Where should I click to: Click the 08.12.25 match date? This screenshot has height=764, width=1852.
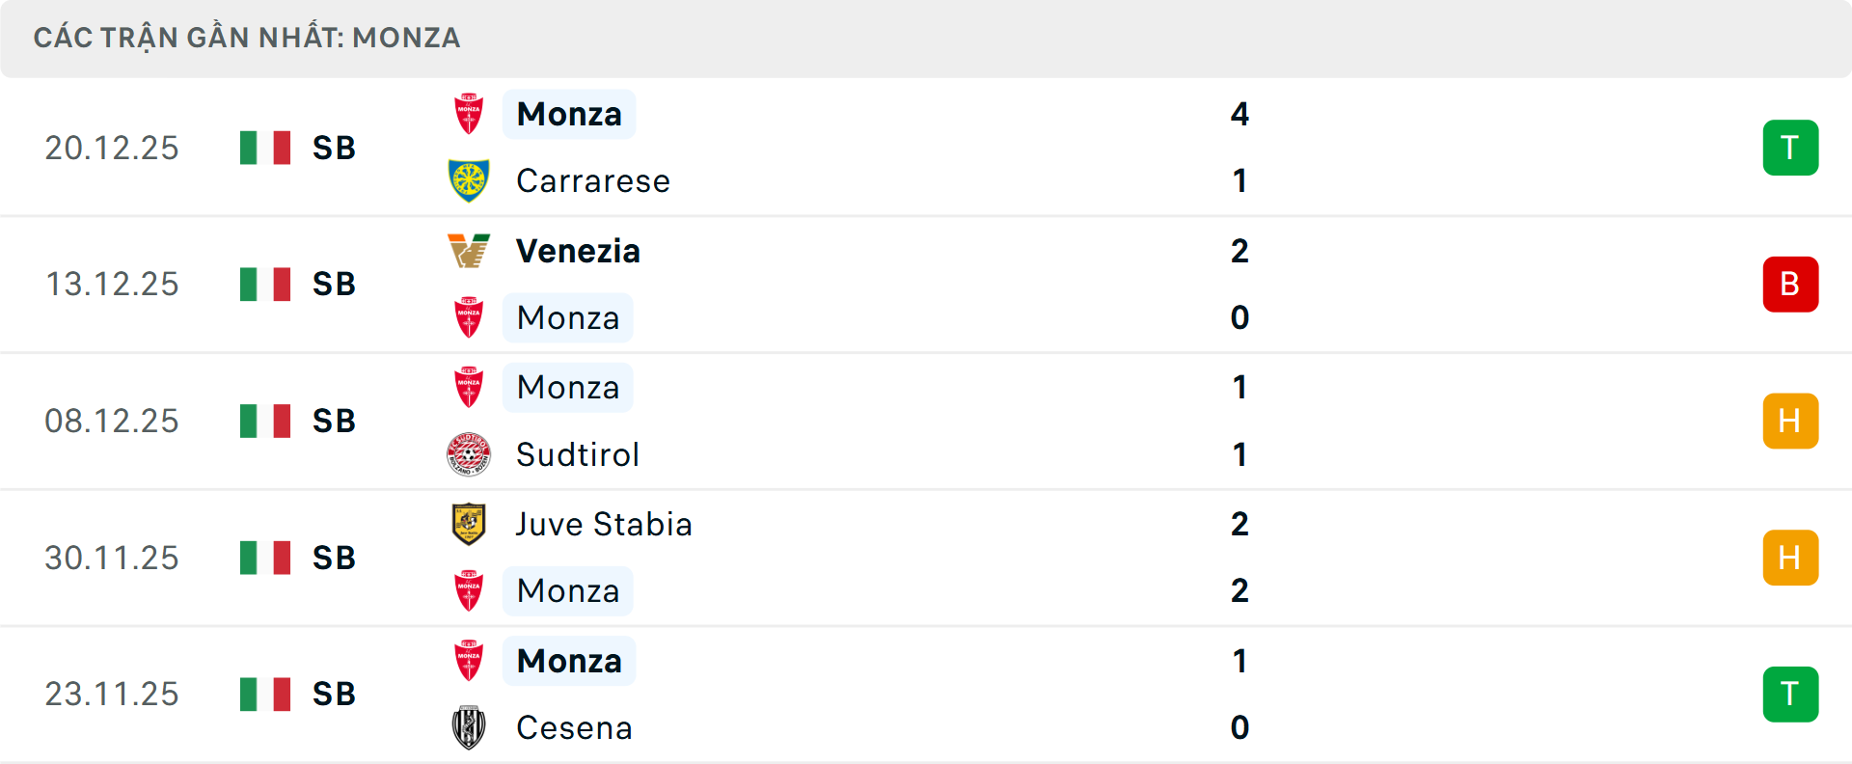[x=112, y=421]
